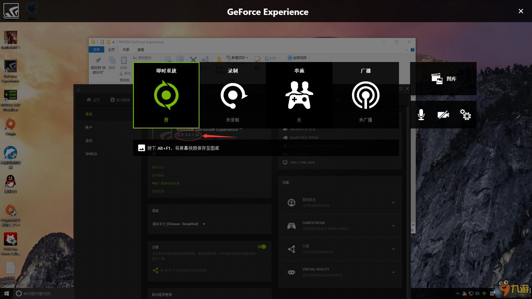
Task: Open the 串流 streaming tile
Action: pyautogui.click(x=299, y=95)
